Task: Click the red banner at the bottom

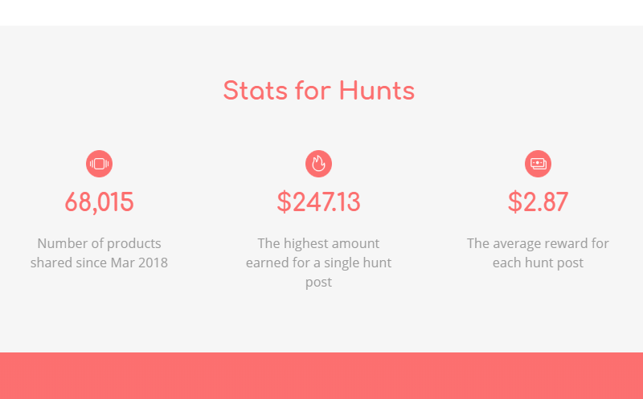Action: (x=321, y=376)
